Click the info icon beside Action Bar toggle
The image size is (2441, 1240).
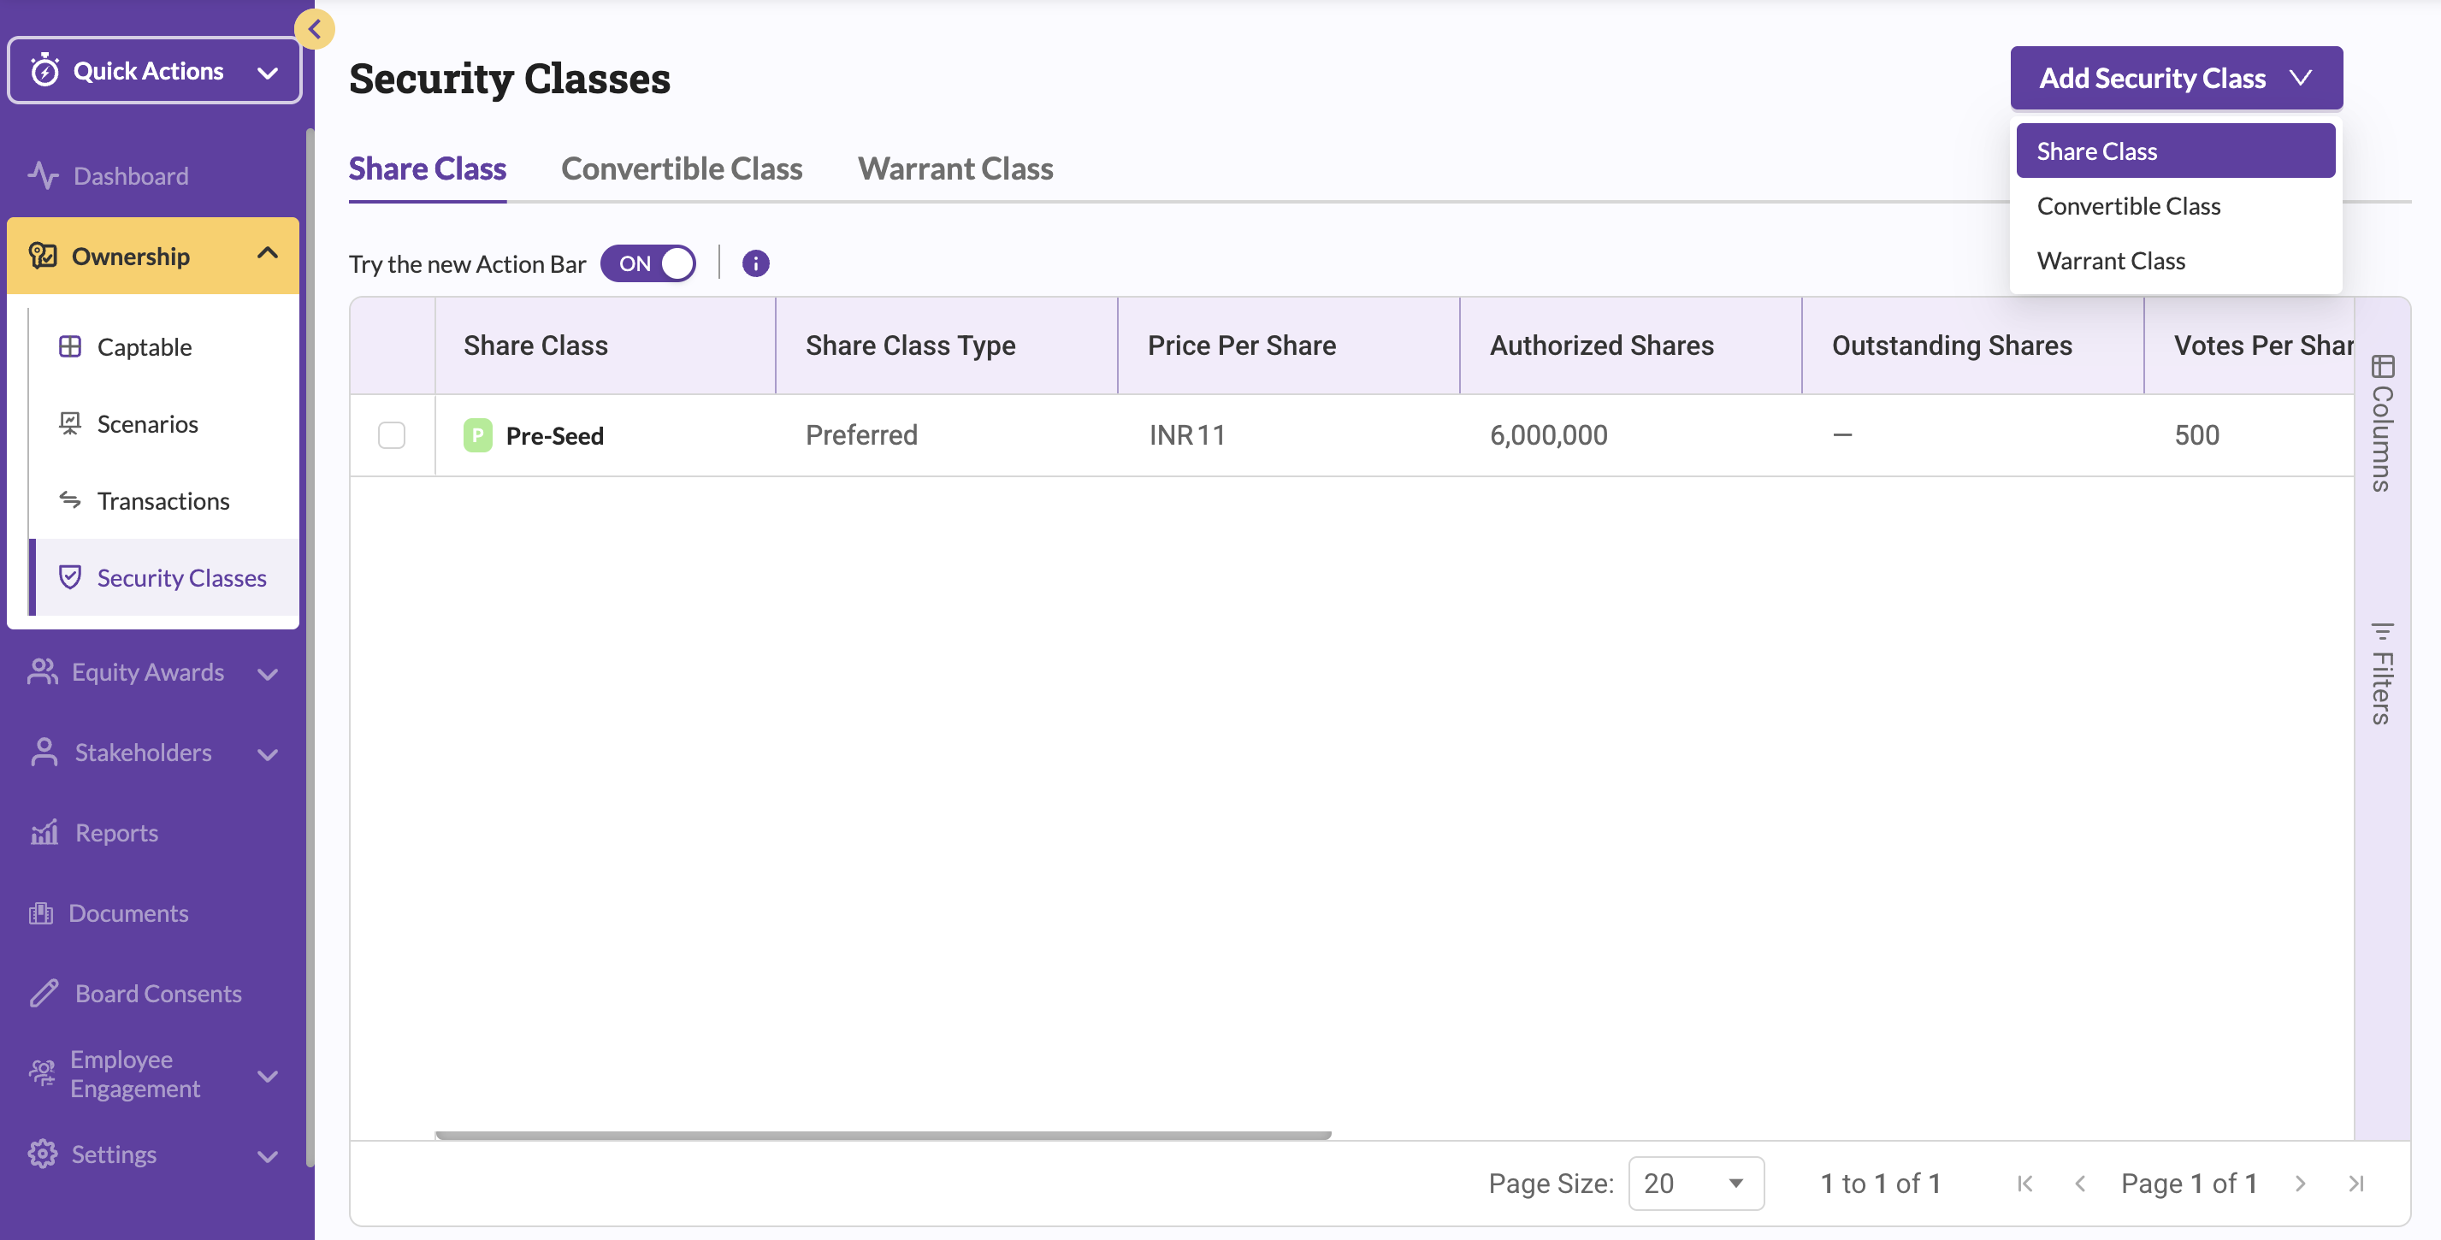click(x=755, y=263)
